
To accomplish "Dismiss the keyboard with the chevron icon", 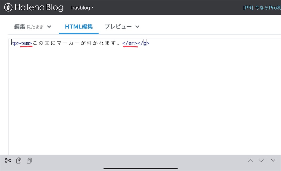I will (x=273, y=160).
